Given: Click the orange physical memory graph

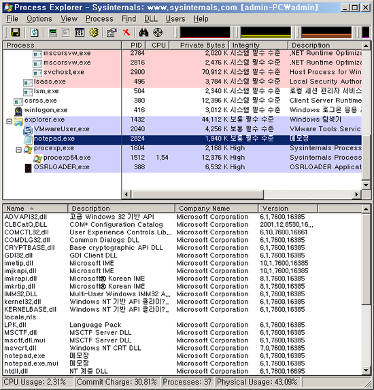Looking at the screenshot, I should pos(326,33).
